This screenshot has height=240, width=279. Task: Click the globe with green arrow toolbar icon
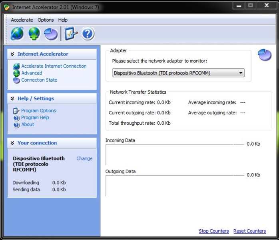pos(34,34)
